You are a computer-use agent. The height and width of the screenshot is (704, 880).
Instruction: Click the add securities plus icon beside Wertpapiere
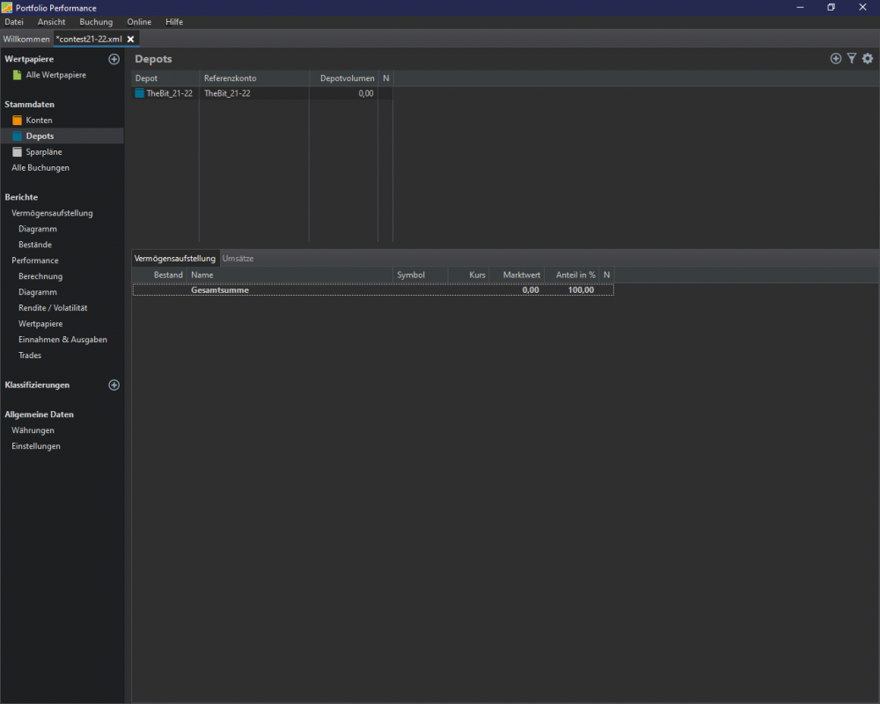[x=114, y=59]
